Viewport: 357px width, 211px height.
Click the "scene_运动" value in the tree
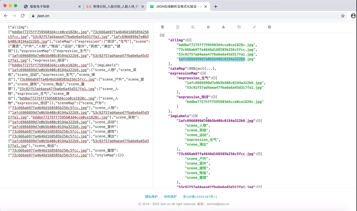coord(197,135)
